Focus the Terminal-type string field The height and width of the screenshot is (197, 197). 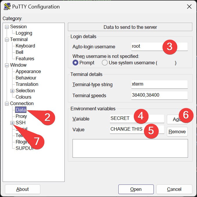pyautogui.click(x=159, y=85)
